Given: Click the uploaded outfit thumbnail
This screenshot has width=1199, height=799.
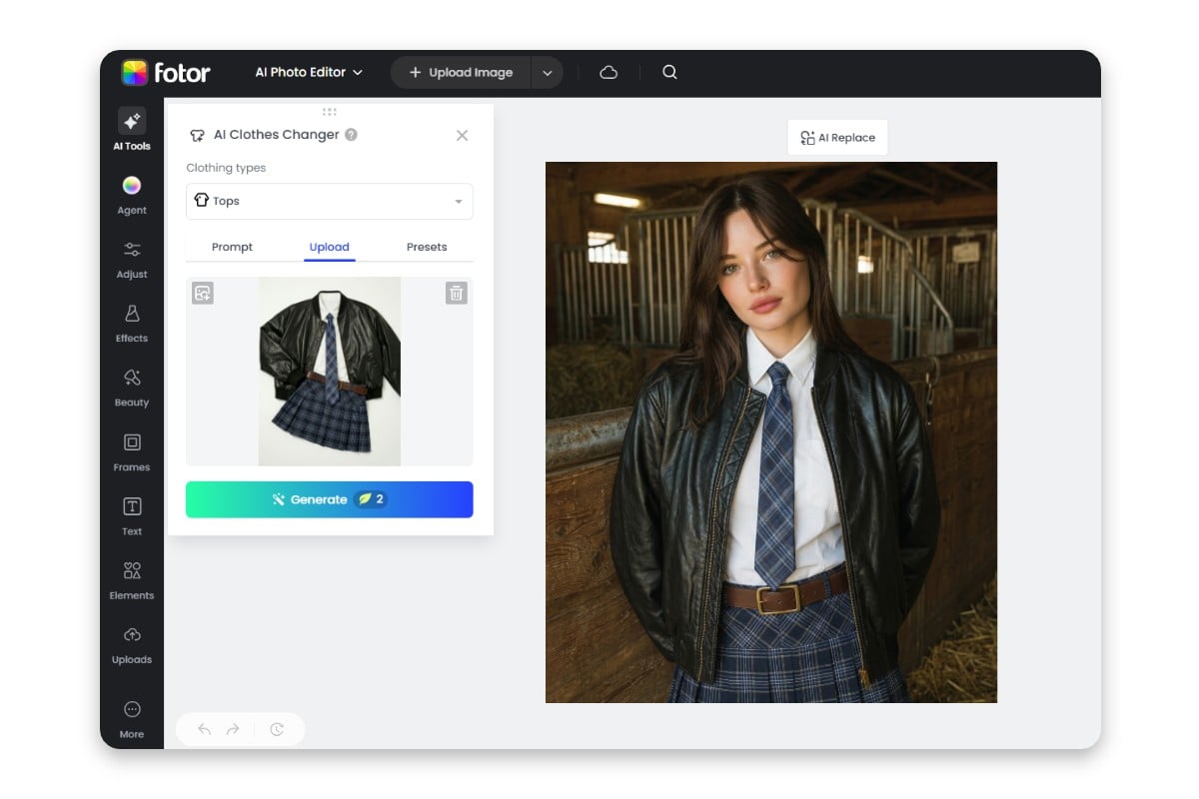Looking at the screenshot, I should 329,371.
